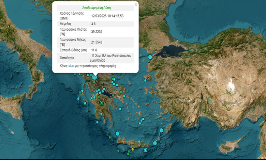266x160 pixels.
Task: Close the earthquake info popup
Action: tap(136, 5)
